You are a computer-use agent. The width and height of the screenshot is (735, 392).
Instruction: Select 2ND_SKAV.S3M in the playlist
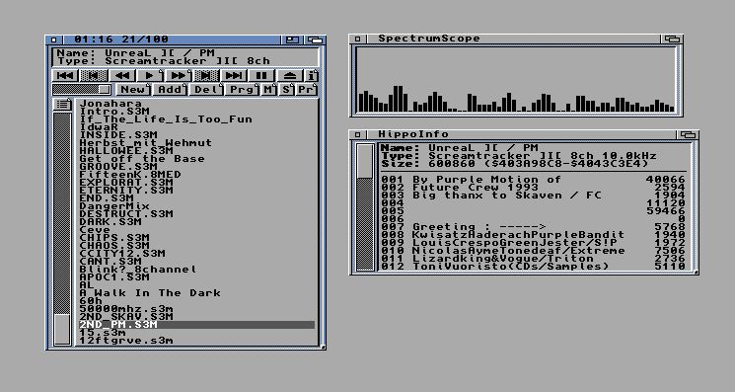(x=197, y=317)
